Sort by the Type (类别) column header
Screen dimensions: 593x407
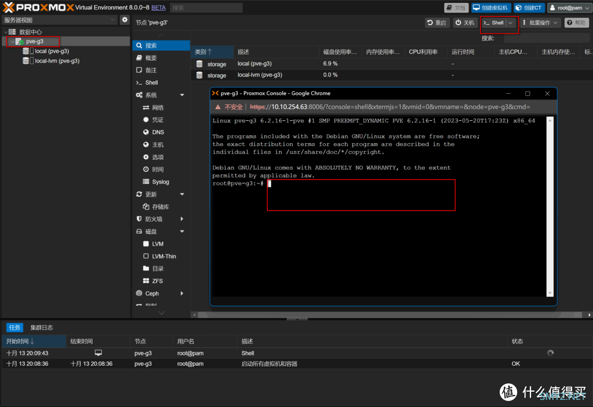click(212, 52)
